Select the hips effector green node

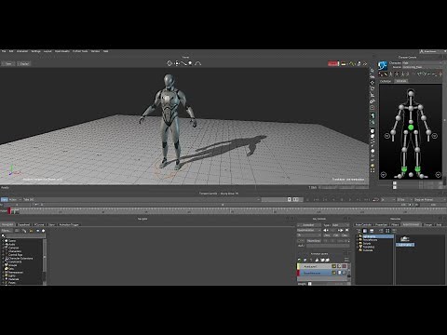[411, 127]
